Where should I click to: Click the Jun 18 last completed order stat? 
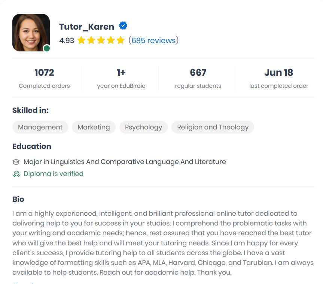point(279,78)
